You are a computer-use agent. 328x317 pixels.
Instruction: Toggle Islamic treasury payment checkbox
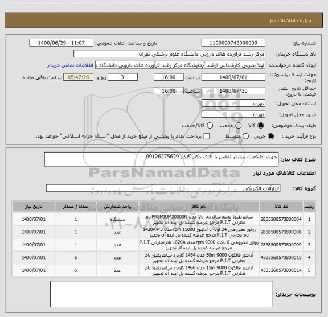pos(207,137)
